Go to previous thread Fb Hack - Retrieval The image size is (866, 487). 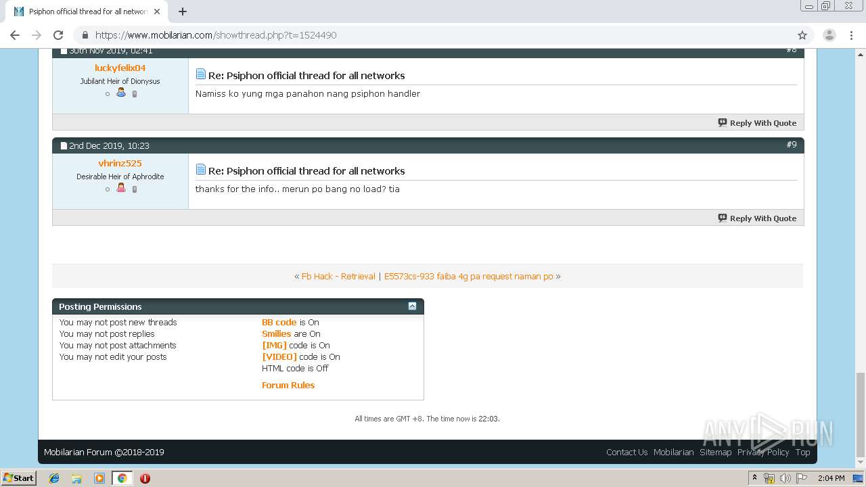click(x=338, y=276)
